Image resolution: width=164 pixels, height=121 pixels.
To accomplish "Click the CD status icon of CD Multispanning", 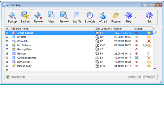I will click(136, 58).
